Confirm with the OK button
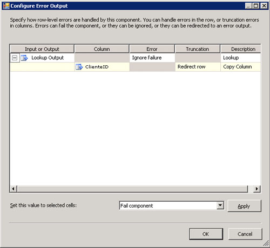The image size is (270, 248). click(x=206, y=234)
